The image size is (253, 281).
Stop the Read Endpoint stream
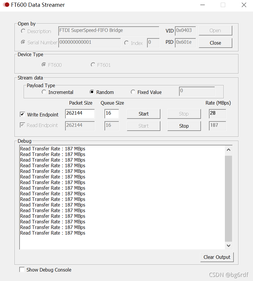pos(184,126)
